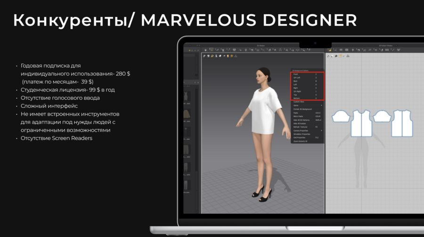This screenshot has height=237, width=424.
Task: Click the orange square icon in 2D view row
Action: pos(341,56)
